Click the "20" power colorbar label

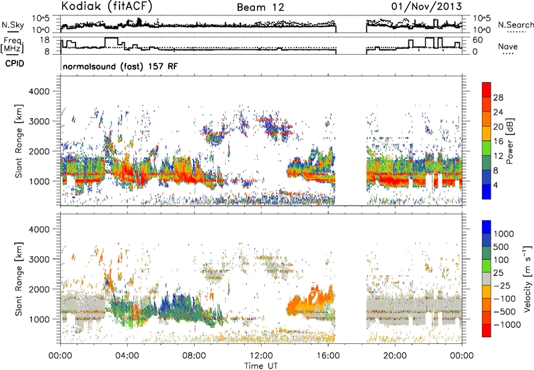(498, 127)
